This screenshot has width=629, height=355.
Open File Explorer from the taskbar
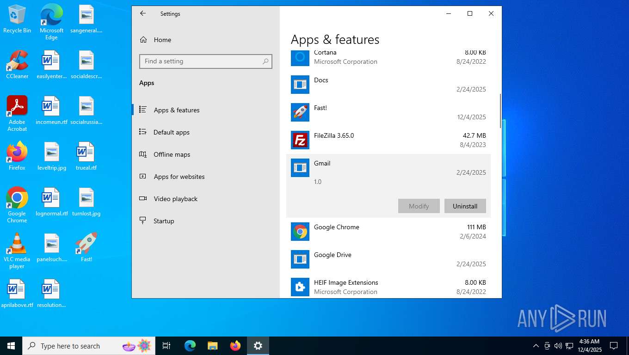coord(212,346)
